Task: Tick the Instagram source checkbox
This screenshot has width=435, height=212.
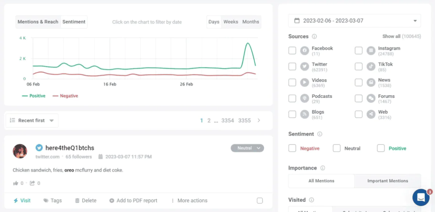Action: pyautogui.click(x=359, y=51)
